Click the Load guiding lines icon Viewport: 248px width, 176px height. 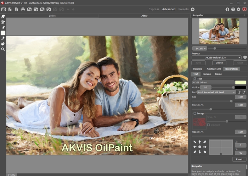tap(49, 9)
